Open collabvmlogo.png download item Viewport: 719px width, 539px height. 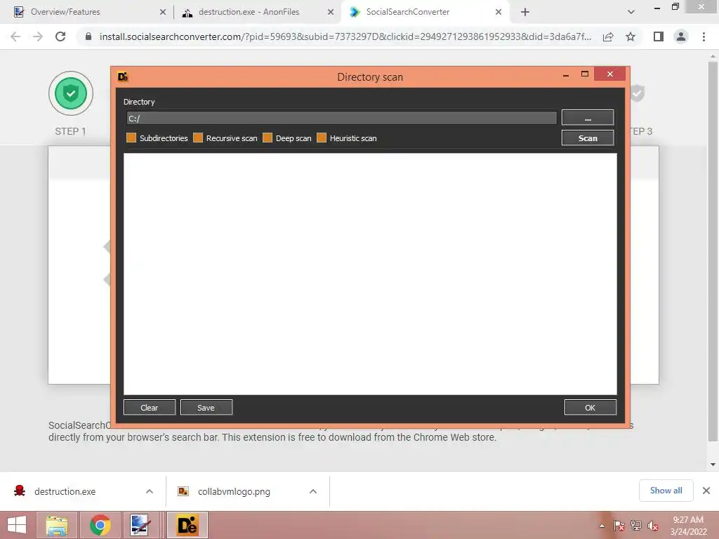click(234, 491)
